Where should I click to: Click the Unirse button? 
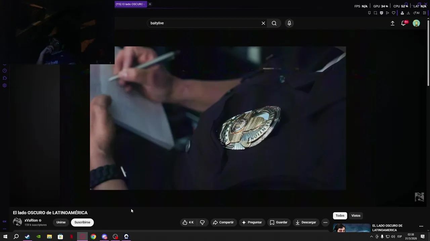click(61, 222)
